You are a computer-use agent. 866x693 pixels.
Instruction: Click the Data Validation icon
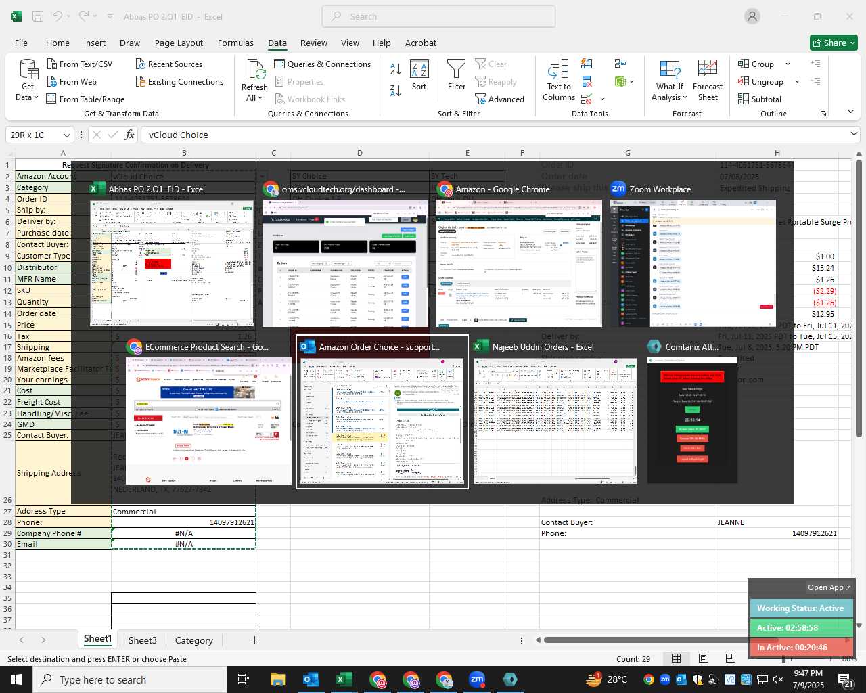(587, 99)
